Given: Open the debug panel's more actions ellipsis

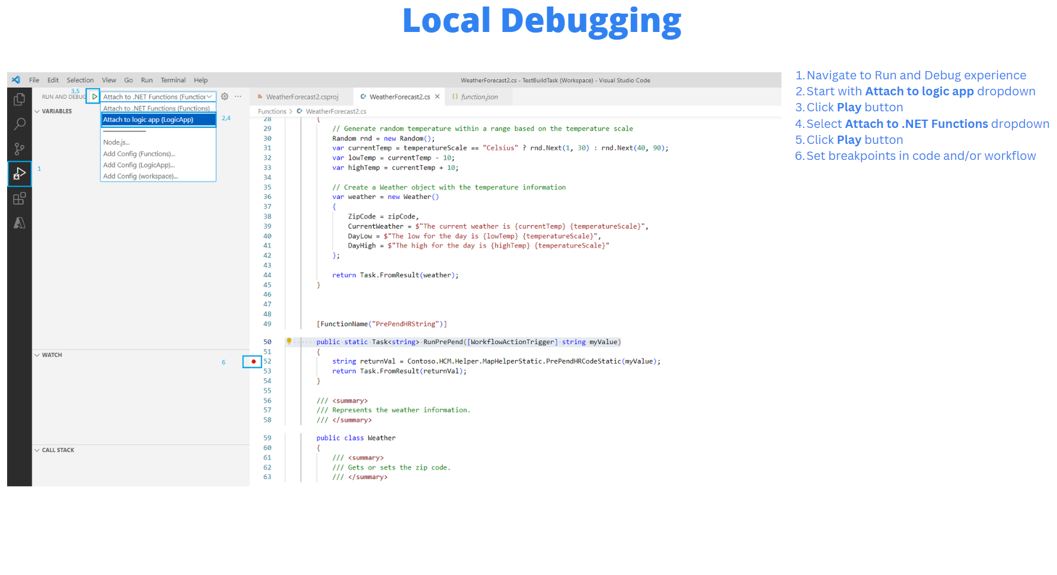Looking at the screenshot, I should click(x=238, y=97).
